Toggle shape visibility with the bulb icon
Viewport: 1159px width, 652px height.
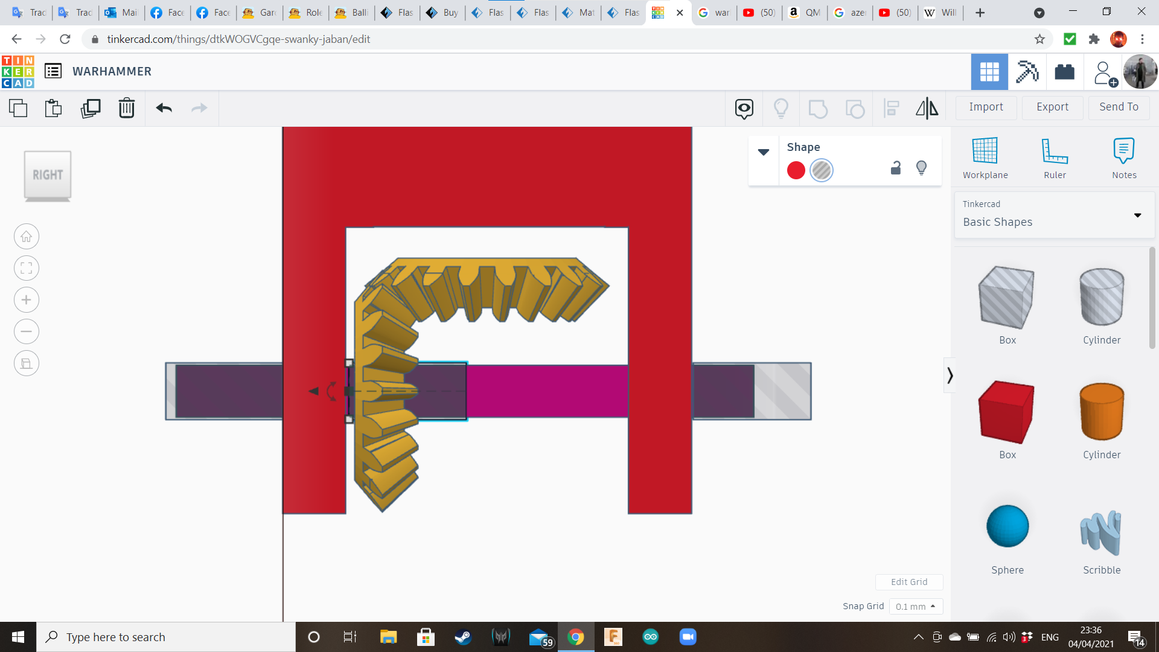921,167
